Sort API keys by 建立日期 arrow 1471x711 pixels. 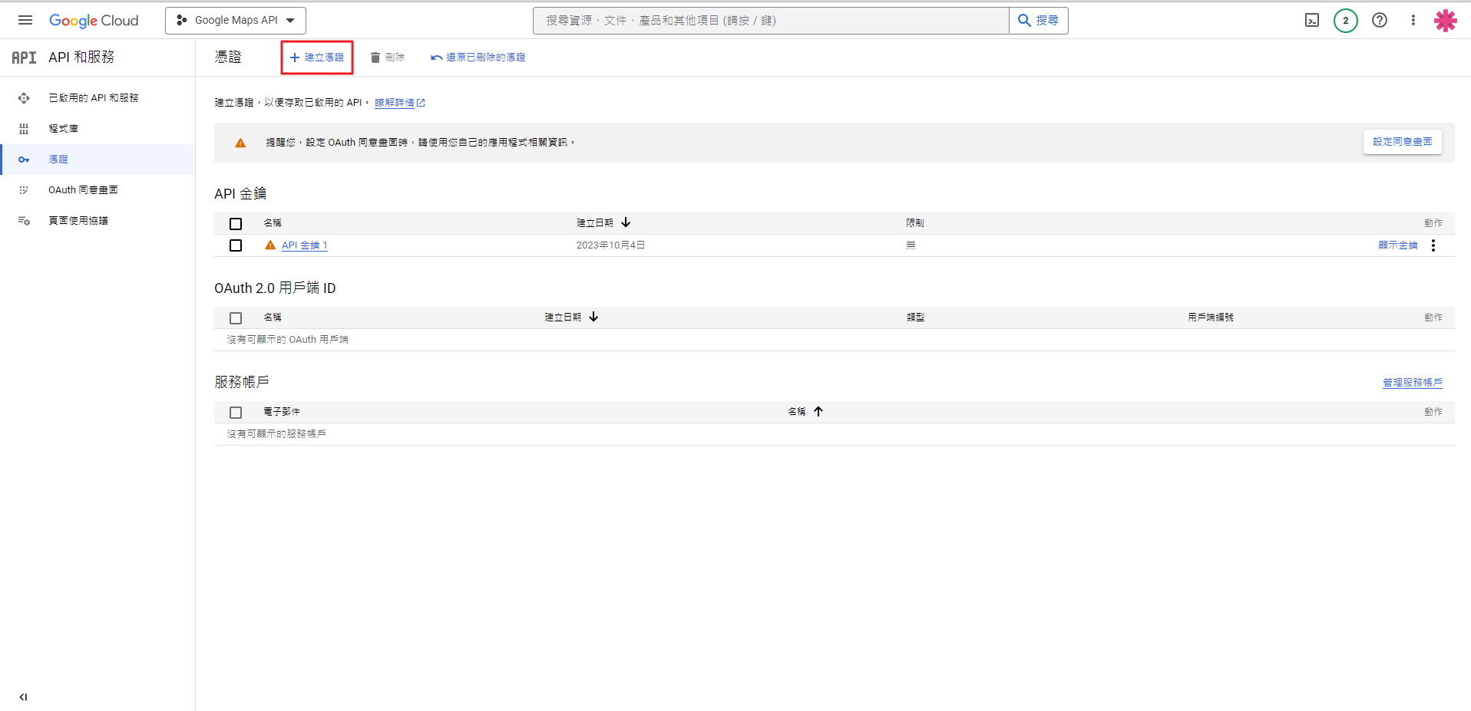point(626,222)
